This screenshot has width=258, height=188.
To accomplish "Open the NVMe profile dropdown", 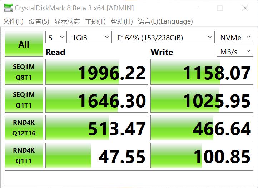I will coord(235,37).
